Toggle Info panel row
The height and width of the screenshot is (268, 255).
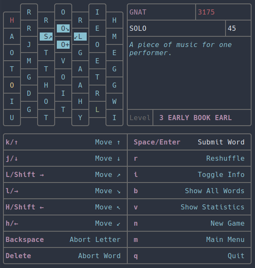189,174
